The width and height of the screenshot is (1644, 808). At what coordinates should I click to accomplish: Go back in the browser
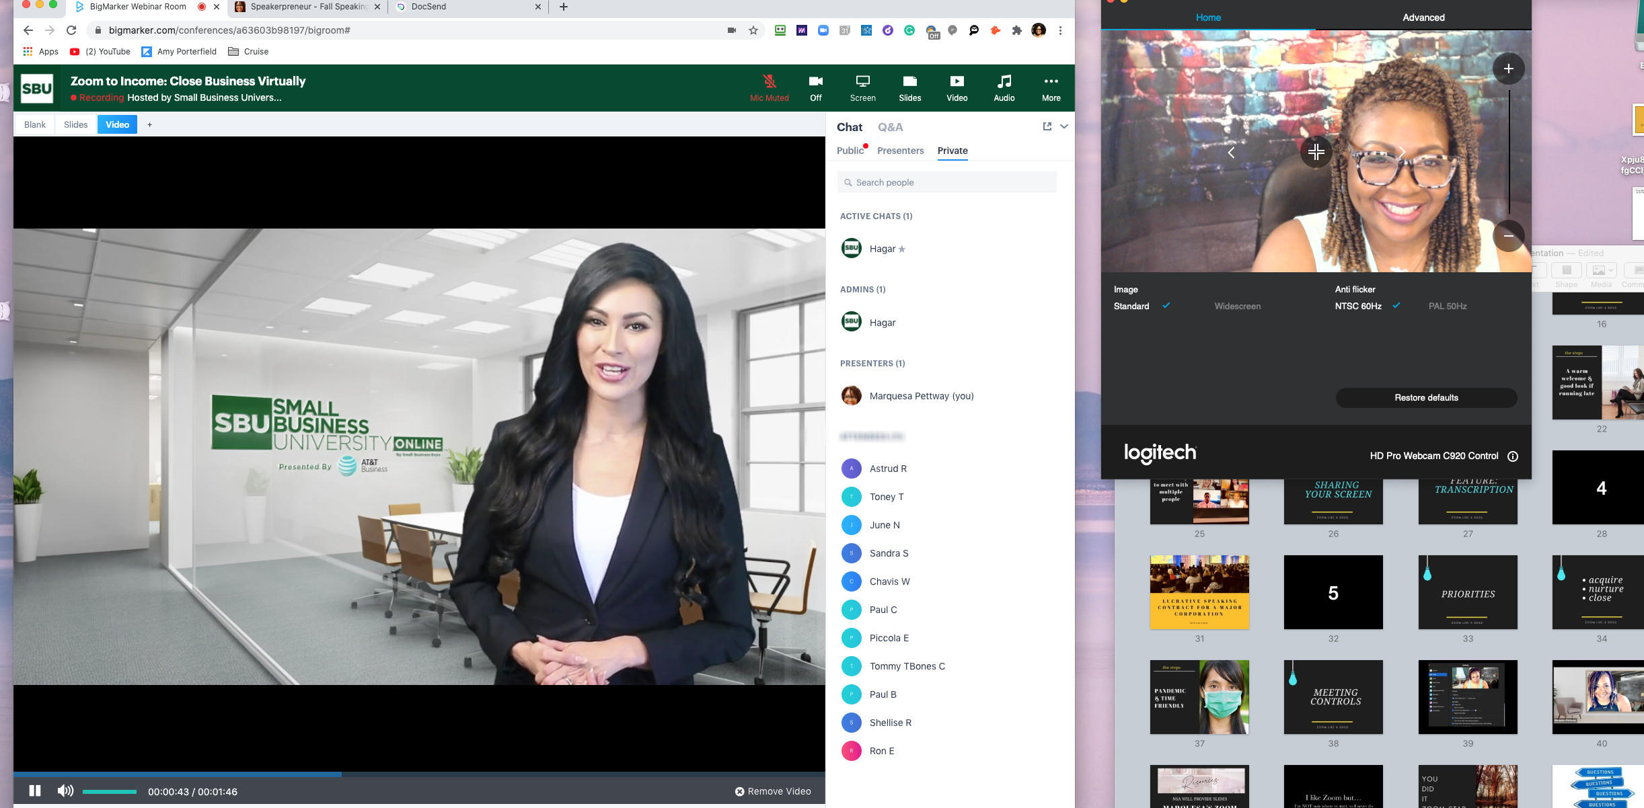pyautogui.click(x=28, y=30)
